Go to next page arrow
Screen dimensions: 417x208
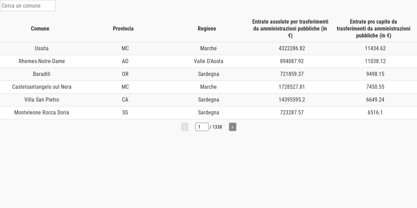point(232,127)
